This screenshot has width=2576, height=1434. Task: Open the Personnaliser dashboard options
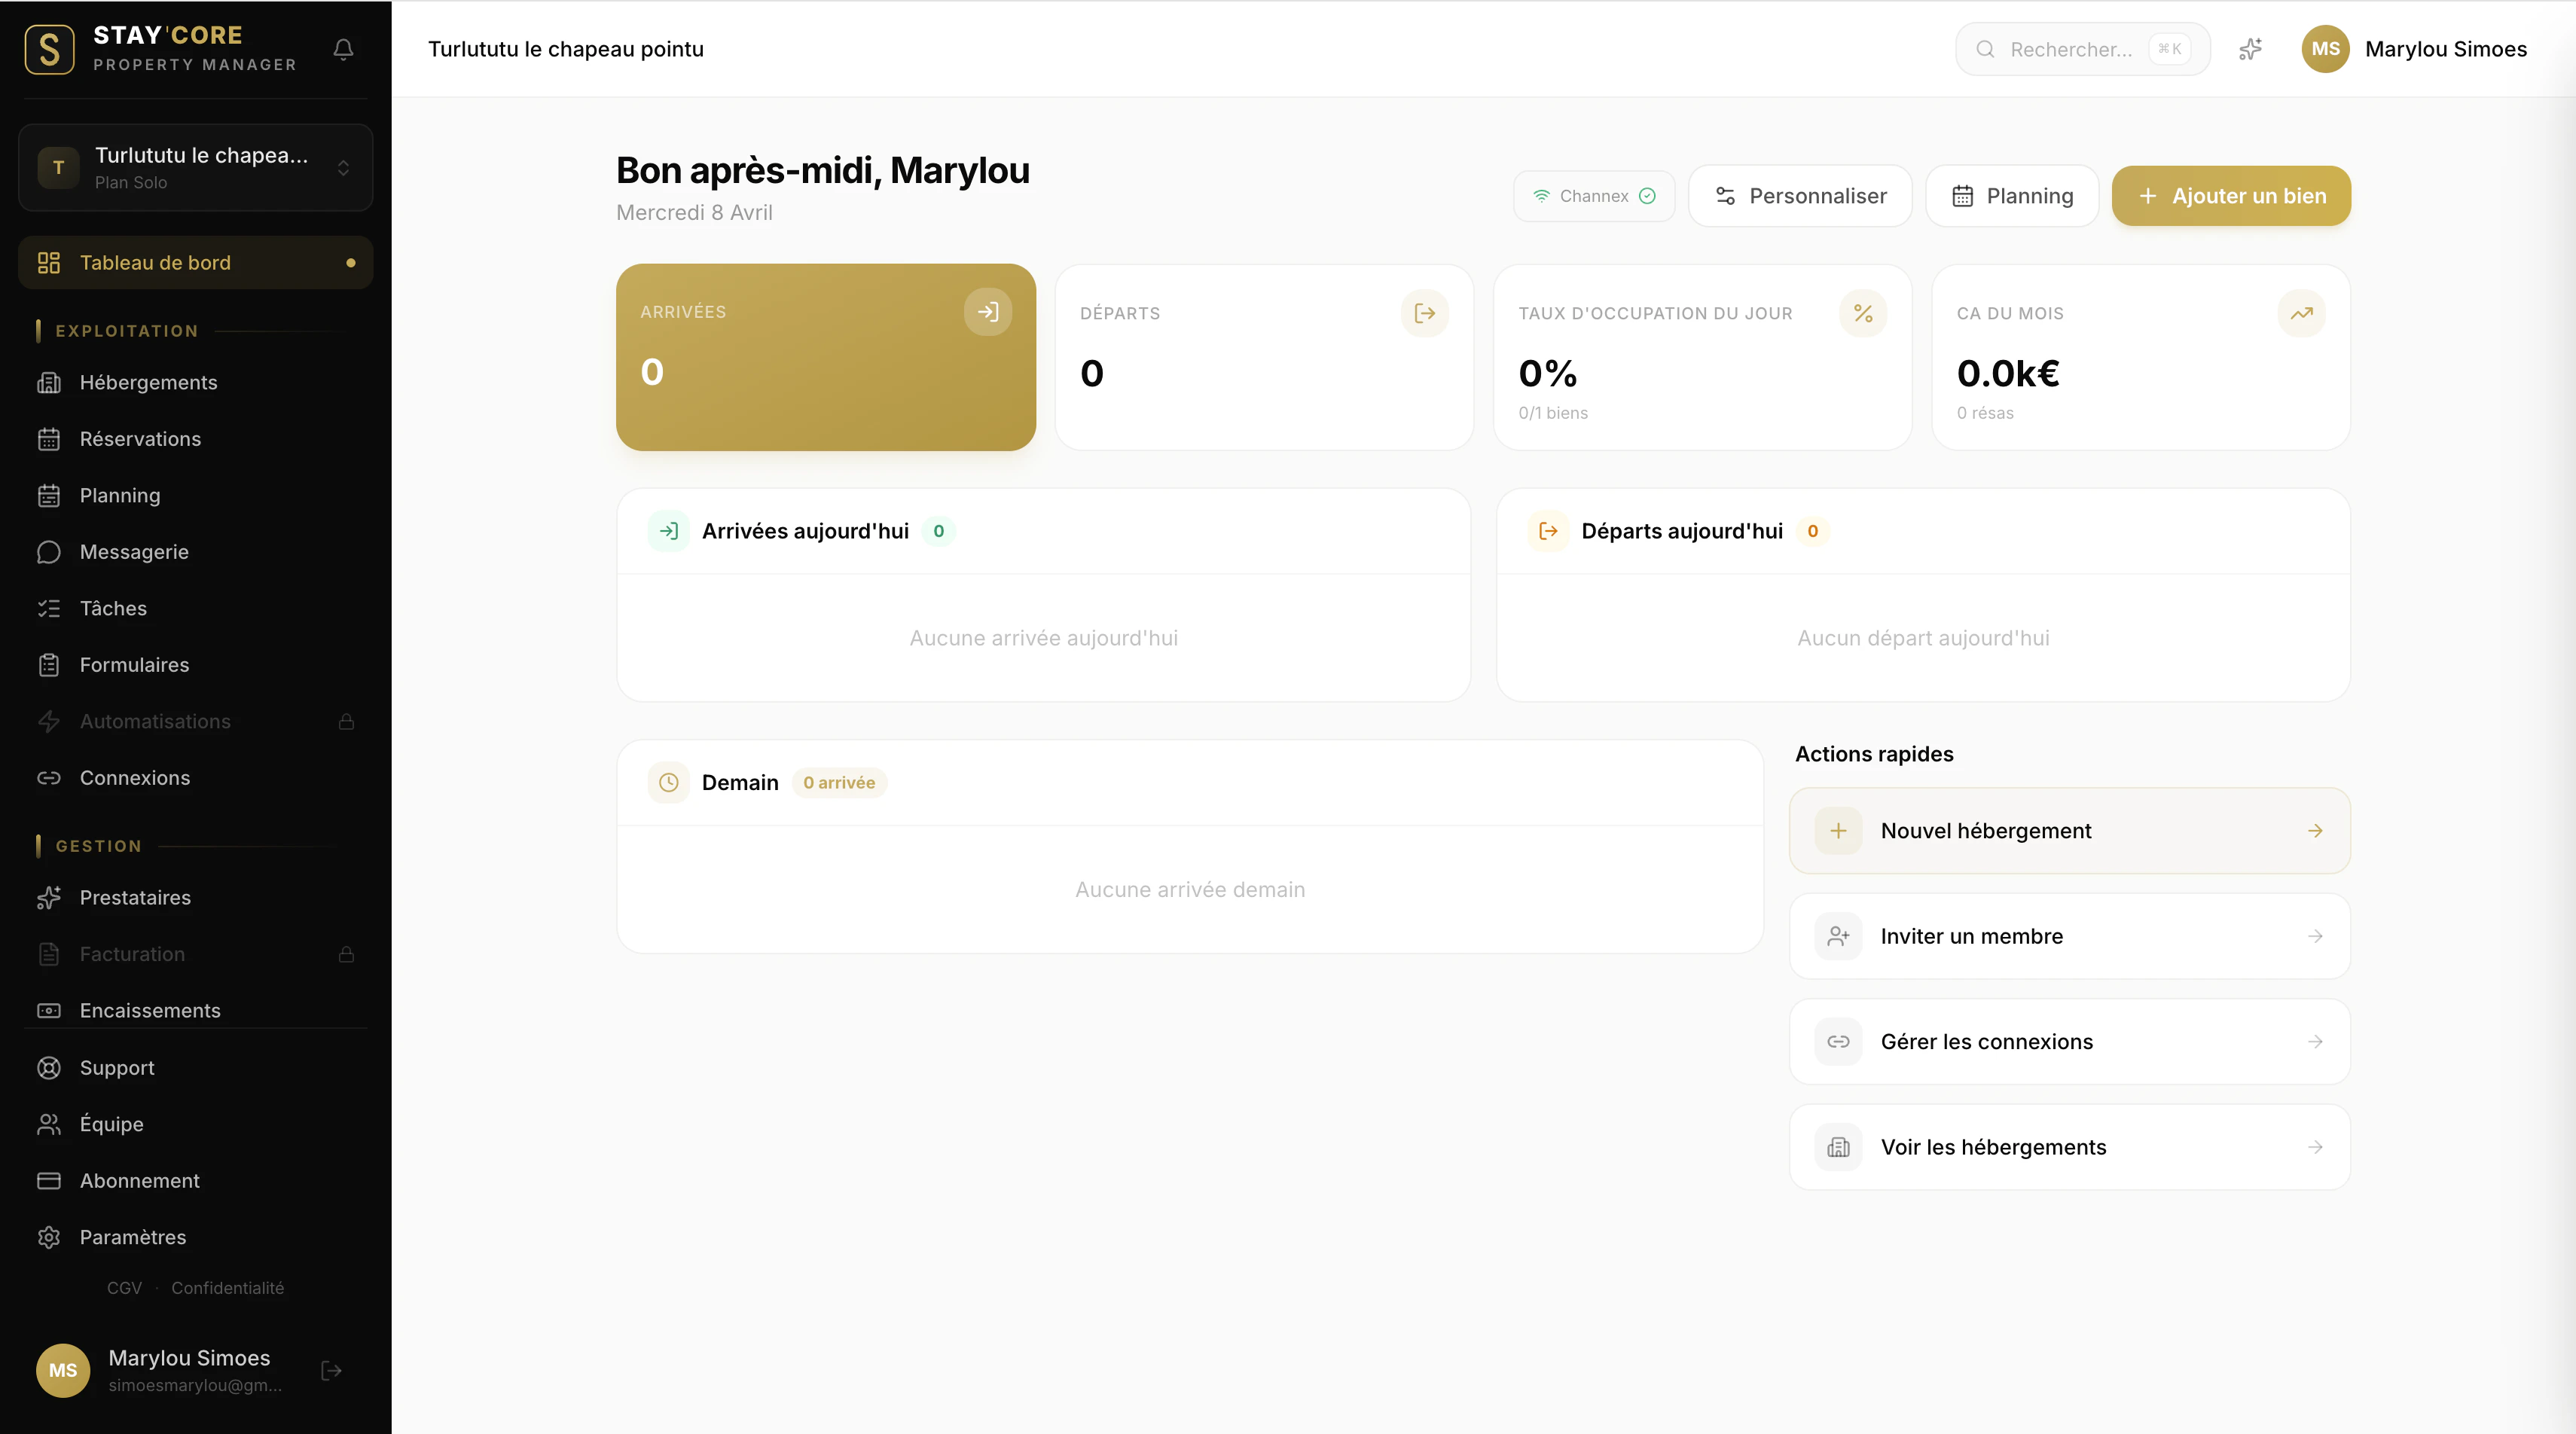(x=1800, y=196)
